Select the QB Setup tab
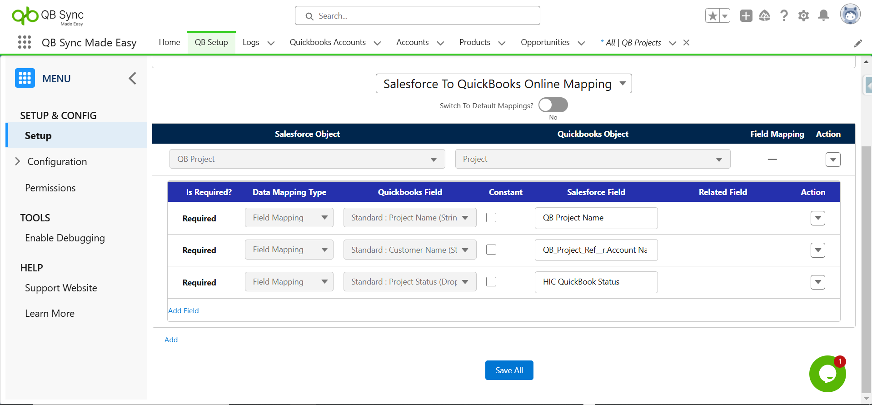The height and width of the screenshot is (405, 872). pos(211,42)
